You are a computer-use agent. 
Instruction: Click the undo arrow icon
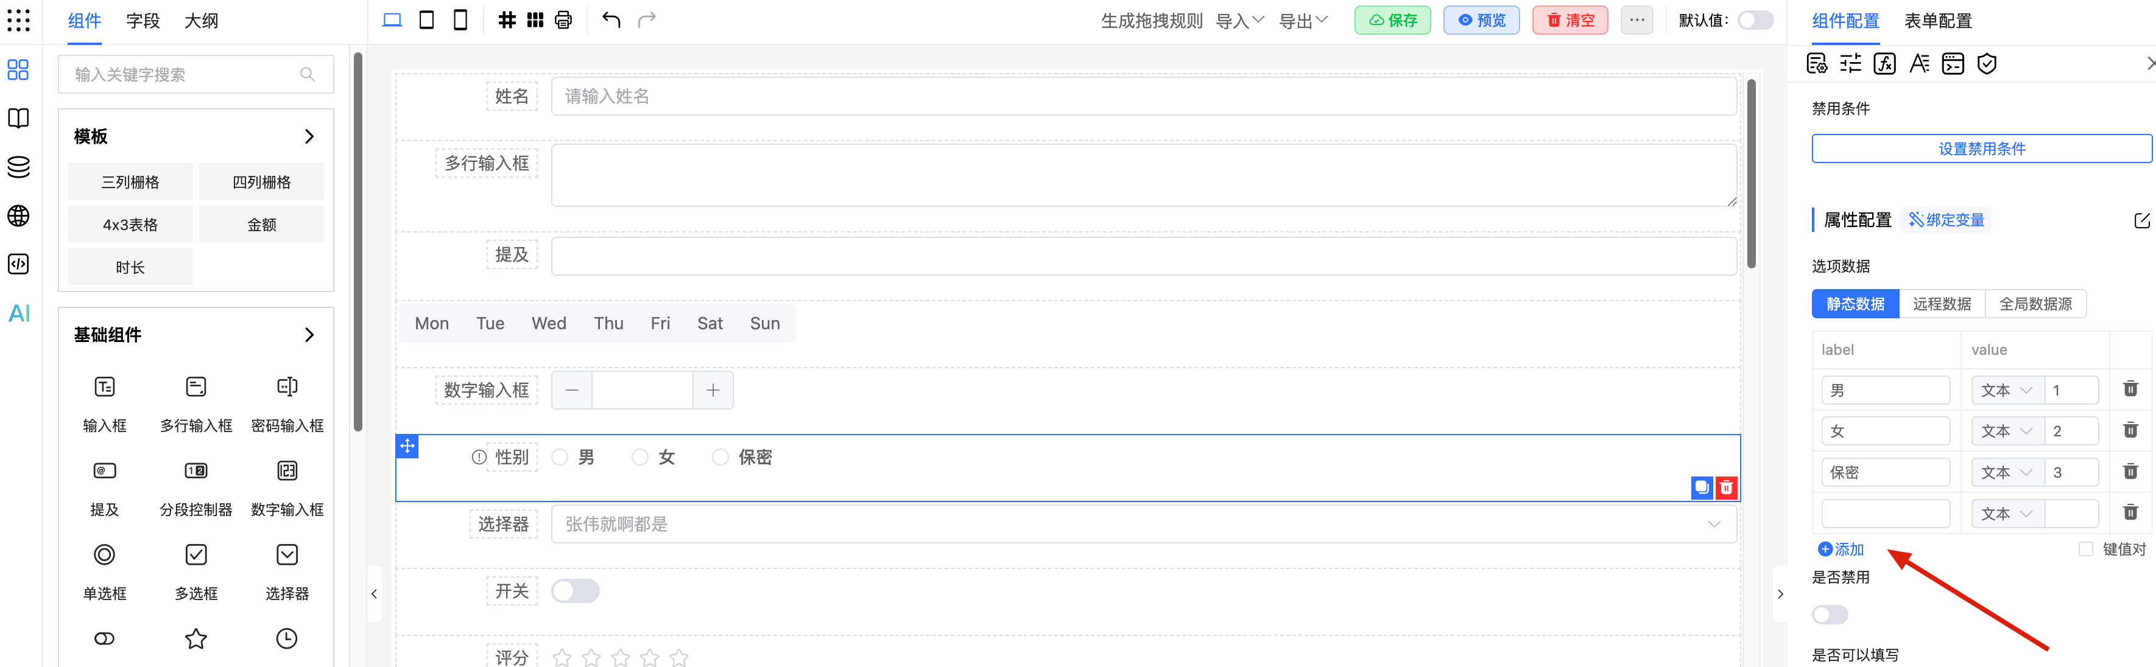(611, 20)
